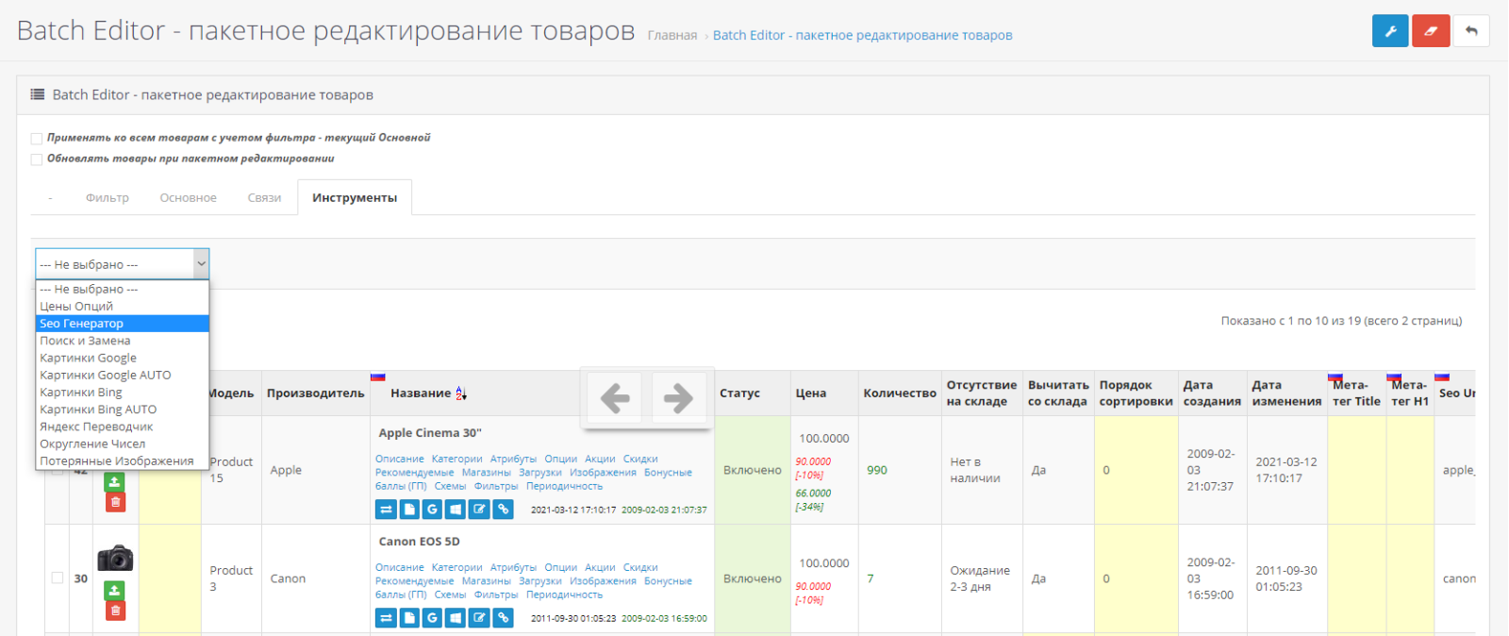
Task: Click Категории link under Apple Cinema 30"
Action: click(x=456, y=460)
